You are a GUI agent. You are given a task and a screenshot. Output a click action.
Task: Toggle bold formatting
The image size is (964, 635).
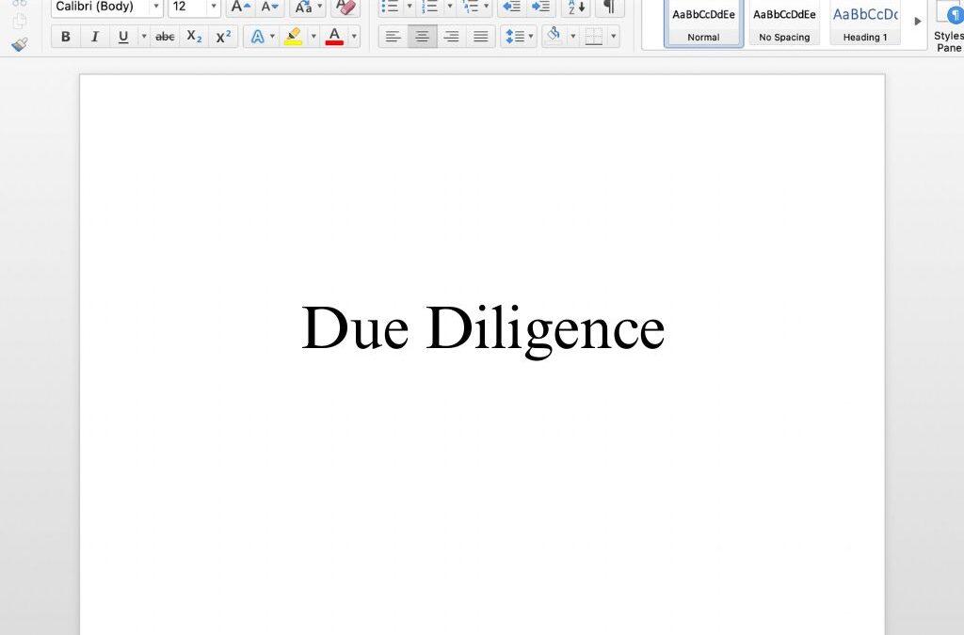pos(66,37)
